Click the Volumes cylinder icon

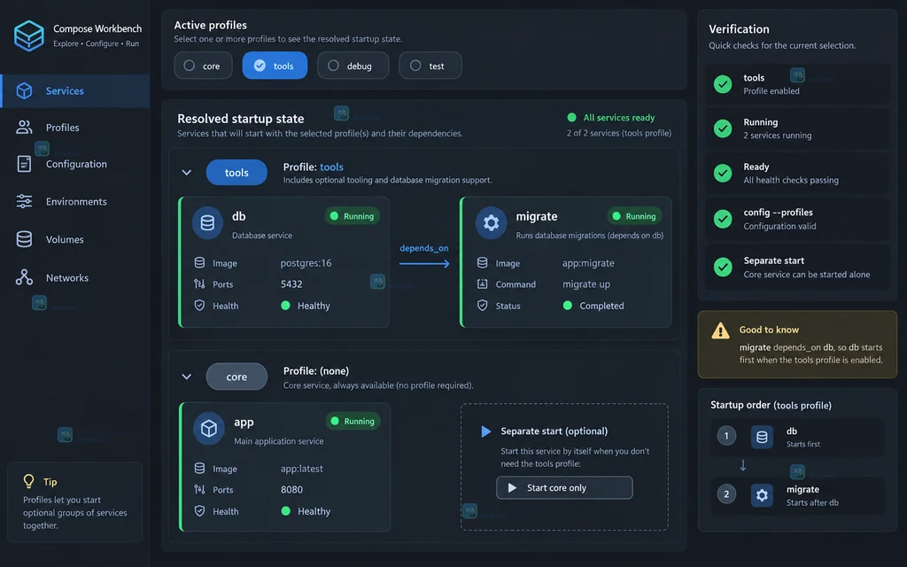click(x=24, y=239)
